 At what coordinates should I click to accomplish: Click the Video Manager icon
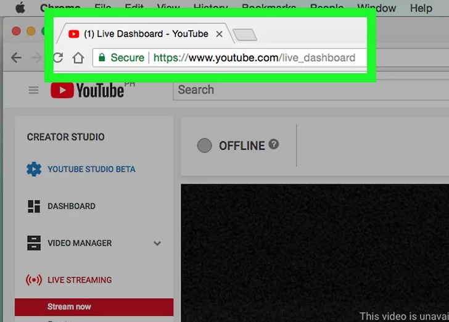(34, 243)
